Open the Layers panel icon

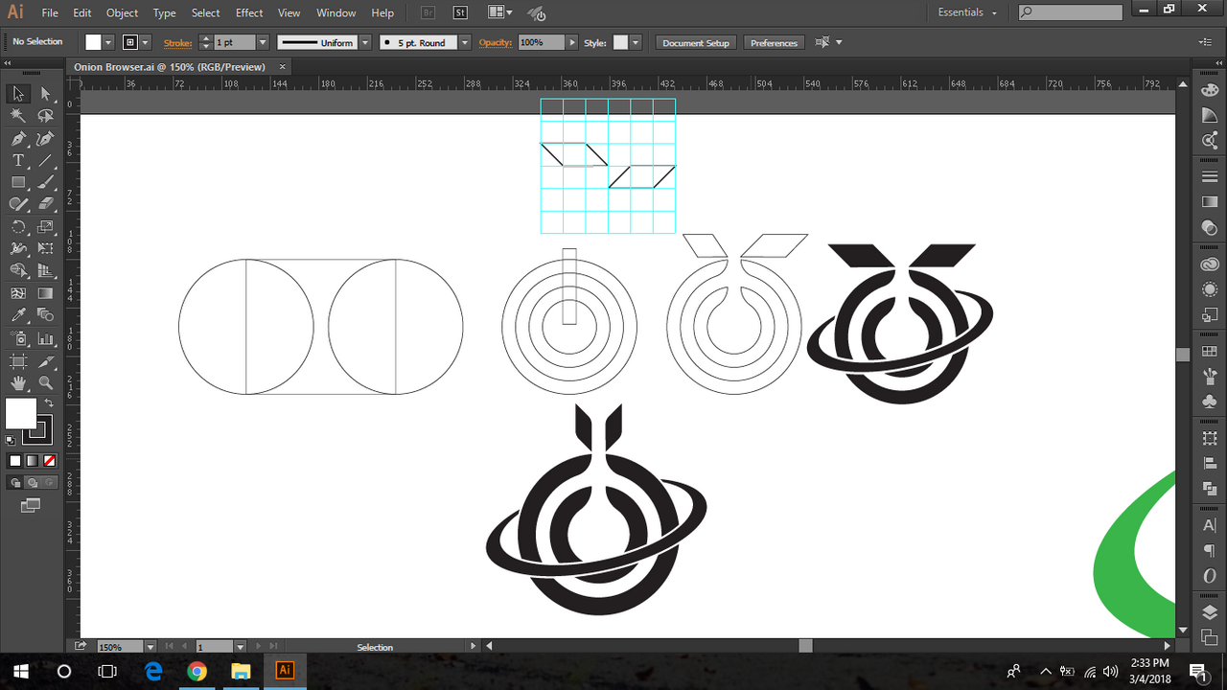click(1209, 613)
